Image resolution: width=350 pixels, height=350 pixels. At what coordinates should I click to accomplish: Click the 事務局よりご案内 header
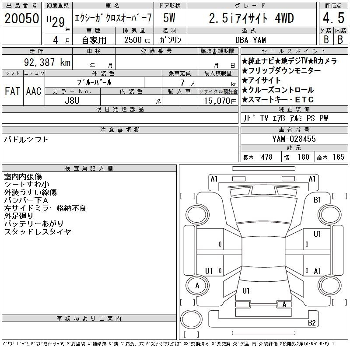coord(89,318)
